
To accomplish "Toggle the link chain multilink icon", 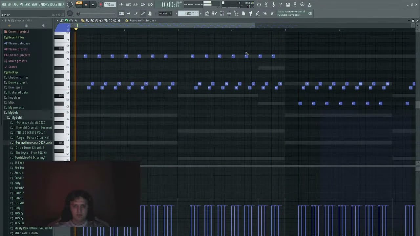I will [143, 13].
